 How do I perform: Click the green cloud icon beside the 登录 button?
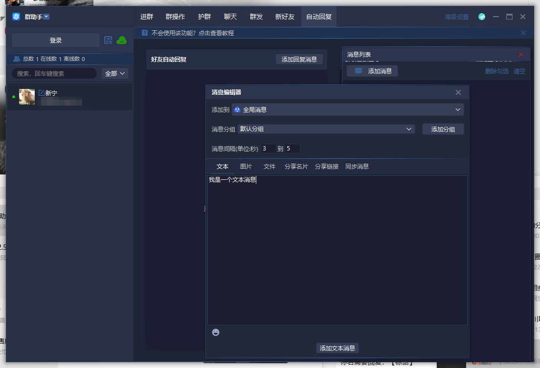[x=121, y=40]
